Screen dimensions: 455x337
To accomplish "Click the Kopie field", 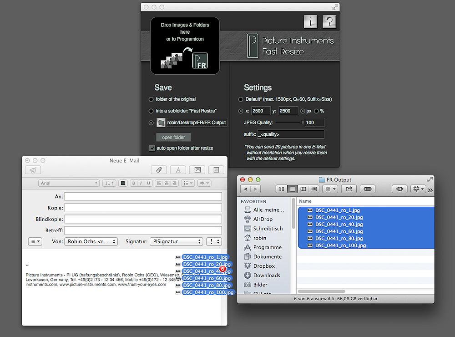I will pyautogui.click(x=143, y=208).
